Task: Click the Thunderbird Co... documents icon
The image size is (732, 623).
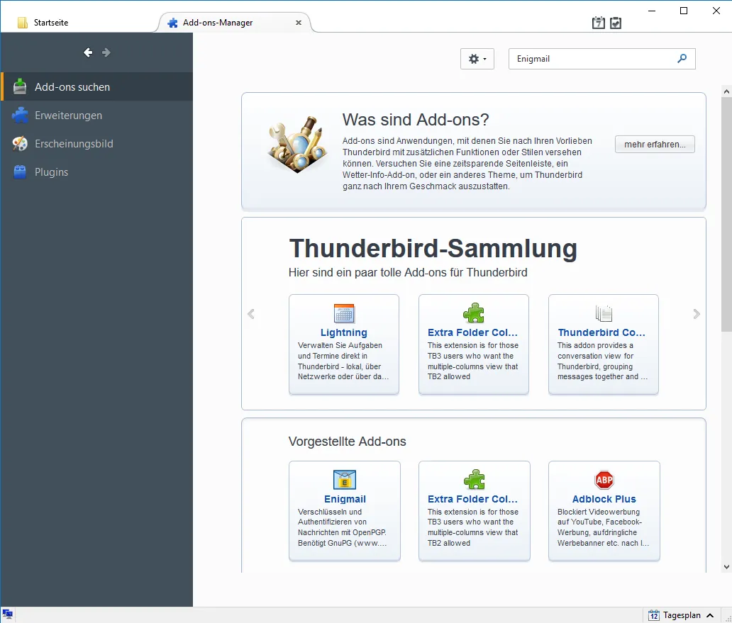Action: [604, 313]
